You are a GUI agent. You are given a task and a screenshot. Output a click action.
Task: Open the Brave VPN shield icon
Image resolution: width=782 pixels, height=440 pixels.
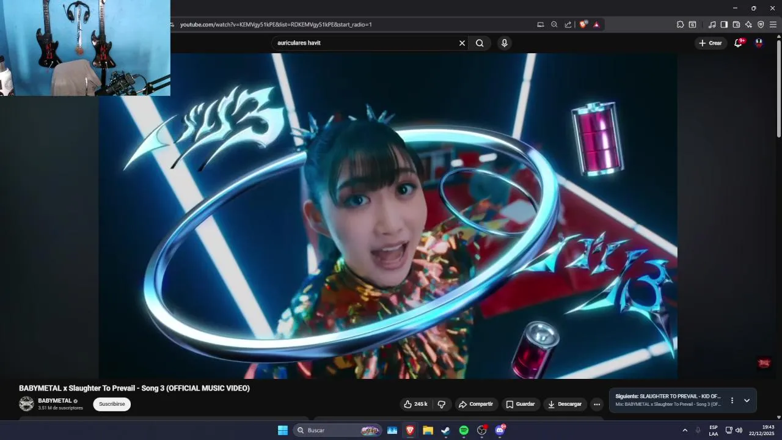click(761, 24)
